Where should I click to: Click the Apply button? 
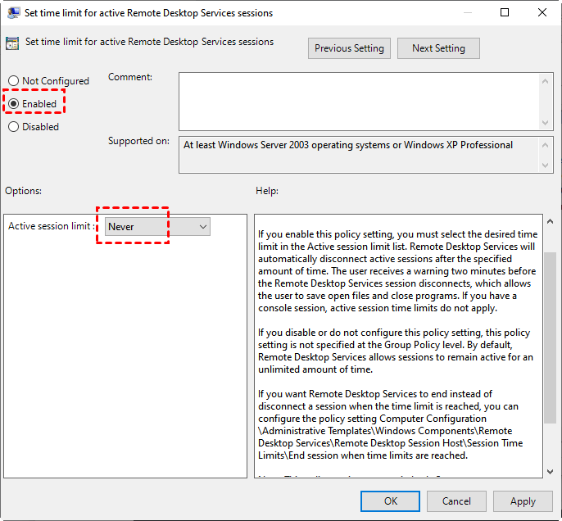pyautogui.click(x=523, y=501)
